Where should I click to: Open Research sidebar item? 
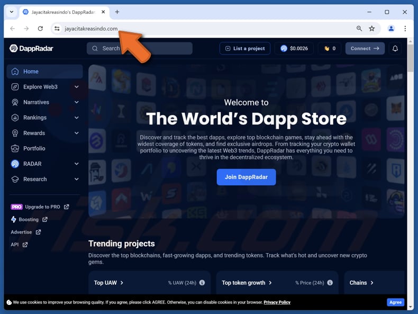coord(35,180)
